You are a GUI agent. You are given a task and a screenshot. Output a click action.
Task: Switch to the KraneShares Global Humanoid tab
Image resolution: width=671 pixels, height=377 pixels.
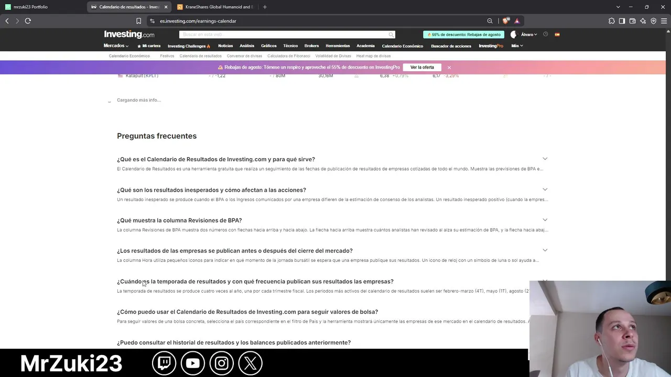click(215, 7)
